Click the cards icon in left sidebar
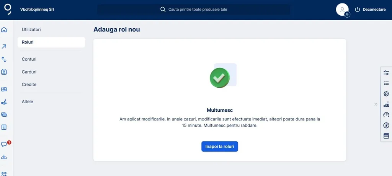 tap(4, 114)
